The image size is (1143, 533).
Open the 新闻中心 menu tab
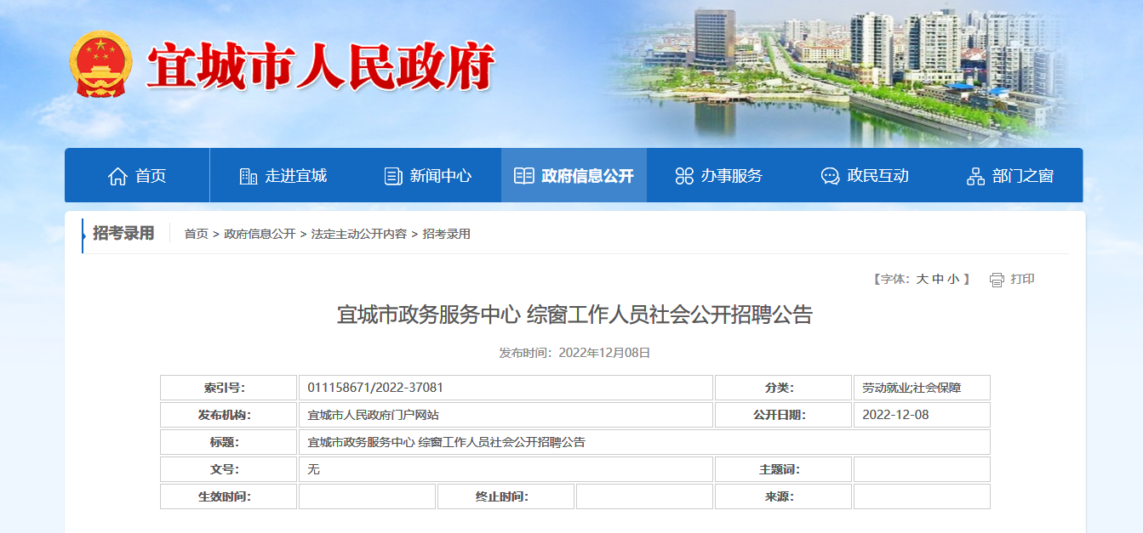(x=440, y=176)
